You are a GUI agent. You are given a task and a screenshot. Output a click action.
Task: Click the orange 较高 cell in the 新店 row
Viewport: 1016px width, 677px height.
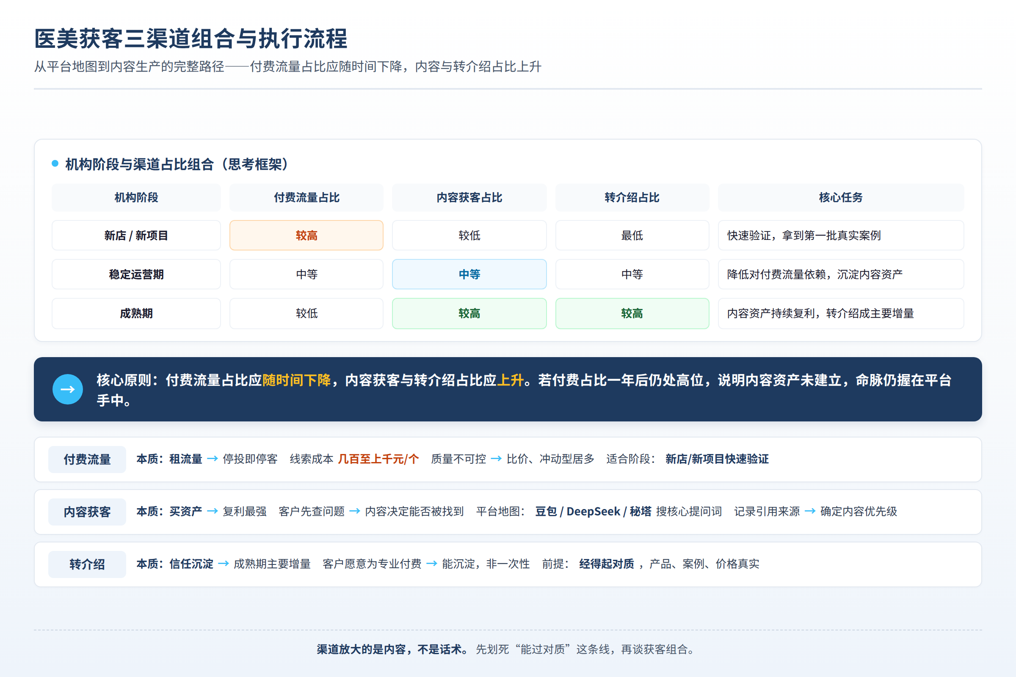(x=306, y=235)
